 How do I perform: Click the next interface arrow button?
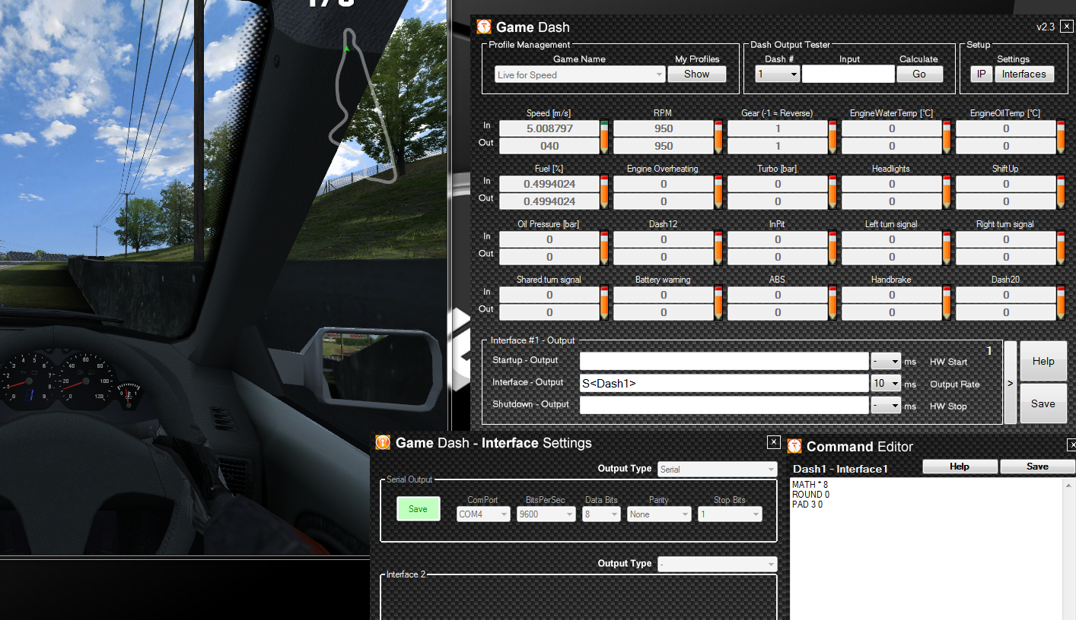click(x=1010, y=383)
